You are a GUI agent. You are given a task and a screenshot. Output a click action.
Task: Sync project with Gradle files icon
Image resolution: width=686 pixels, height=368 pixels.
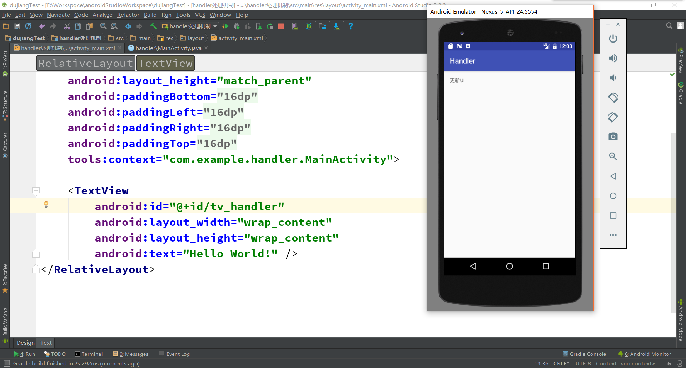click(309, 26)
